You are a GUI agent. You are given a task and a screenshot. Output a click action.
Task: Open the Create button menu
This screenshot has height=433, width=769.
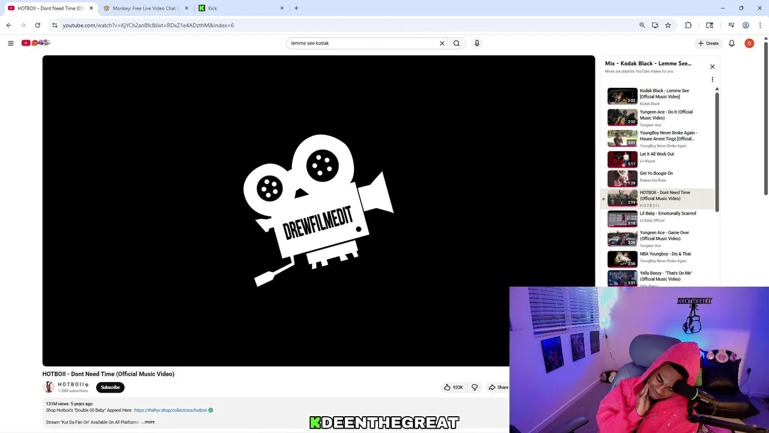[708, 43]
